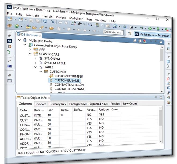Open the dropdown arrow next to Run icon

click(x=154, y=29)
